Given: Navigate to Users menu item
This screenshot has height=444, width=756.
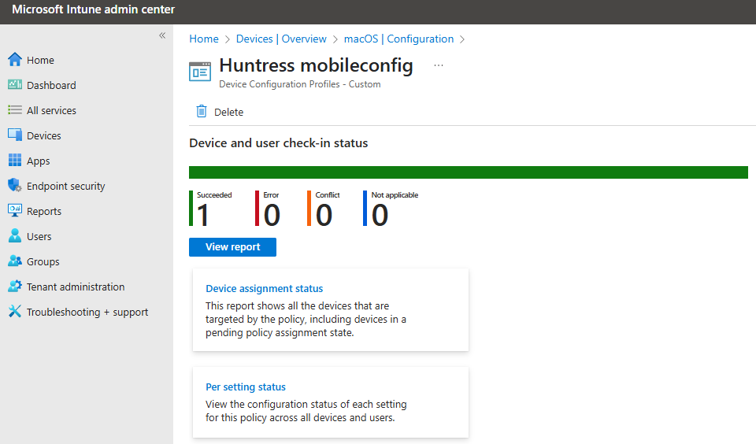Looking at the screenshot, I should pos(39,236).
